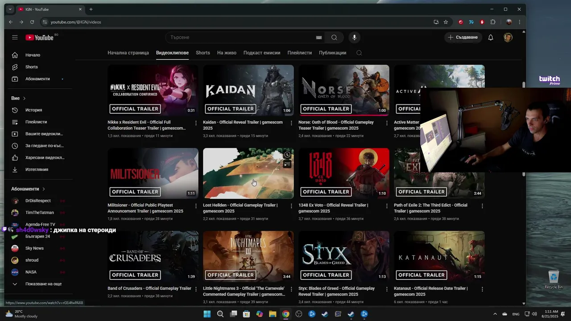Open a new Chrome tab
Viewport: 571px width, 321px height.
(91, 9)
